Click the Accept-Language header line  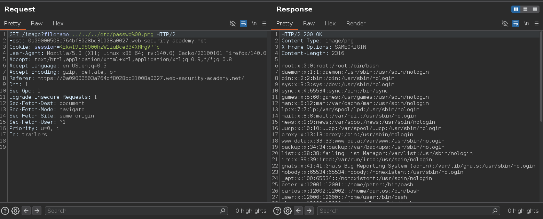click(58, 66)
